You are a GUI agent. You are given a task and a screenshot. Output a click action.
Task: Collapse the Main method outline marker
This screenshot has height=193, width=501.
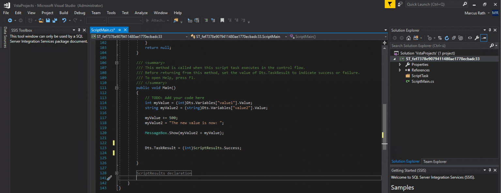(116, 87)
